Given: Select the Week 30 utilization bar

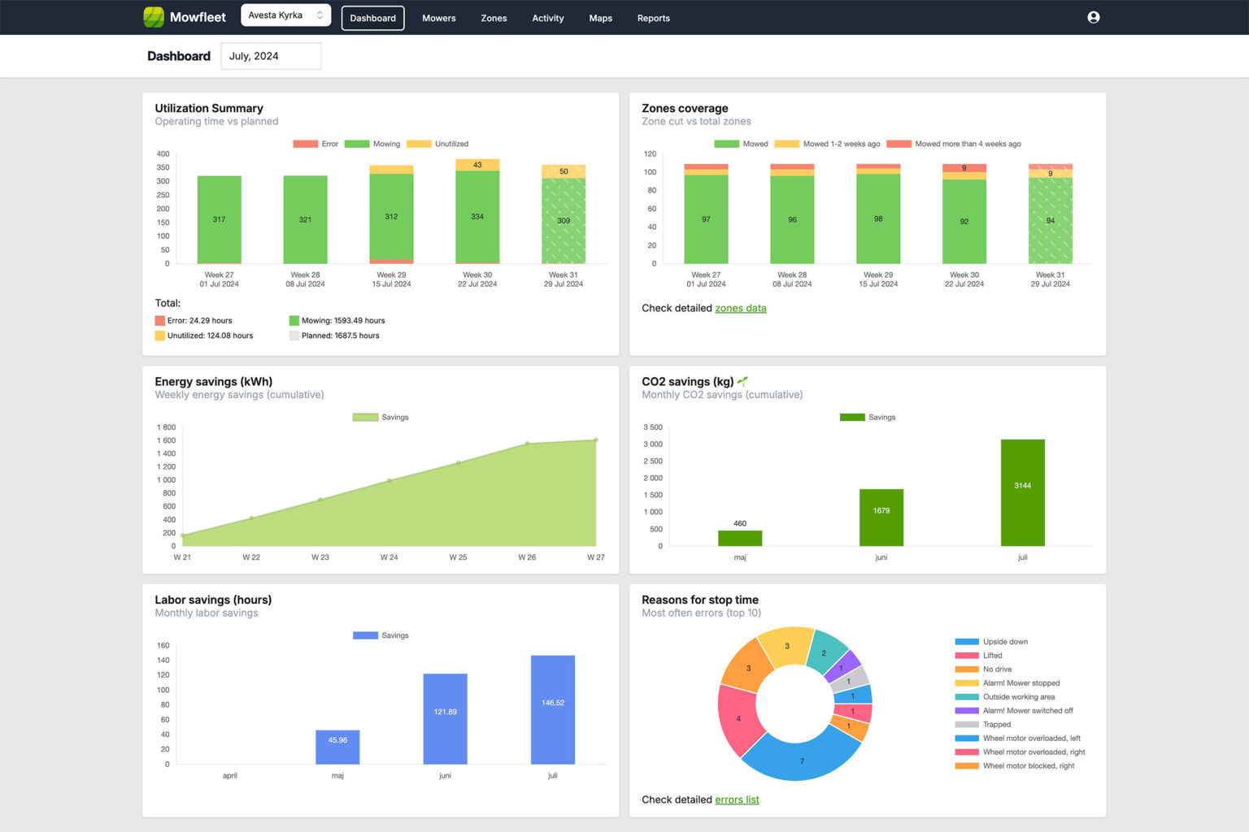Looking at the screenshot, I should coord(477,217).
